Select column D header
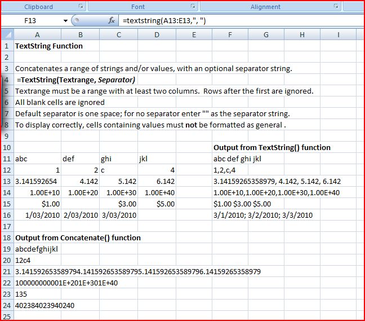The image size is (365, 321). (156, 35)
